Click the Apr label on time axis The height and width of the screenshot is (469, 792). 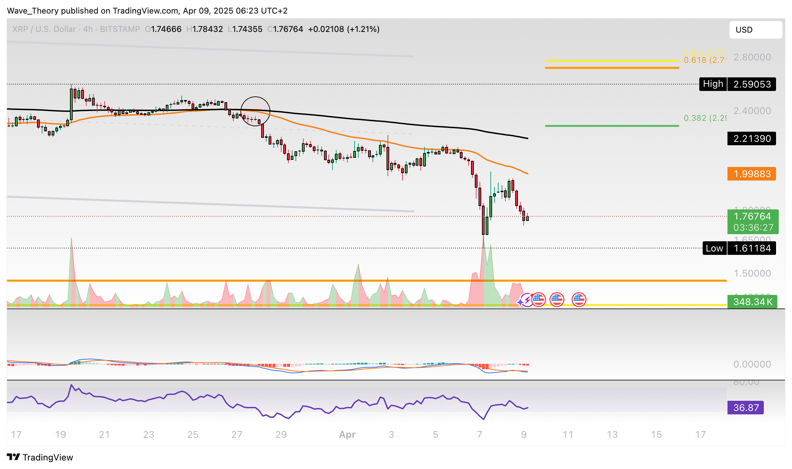[x=347, y=435]
